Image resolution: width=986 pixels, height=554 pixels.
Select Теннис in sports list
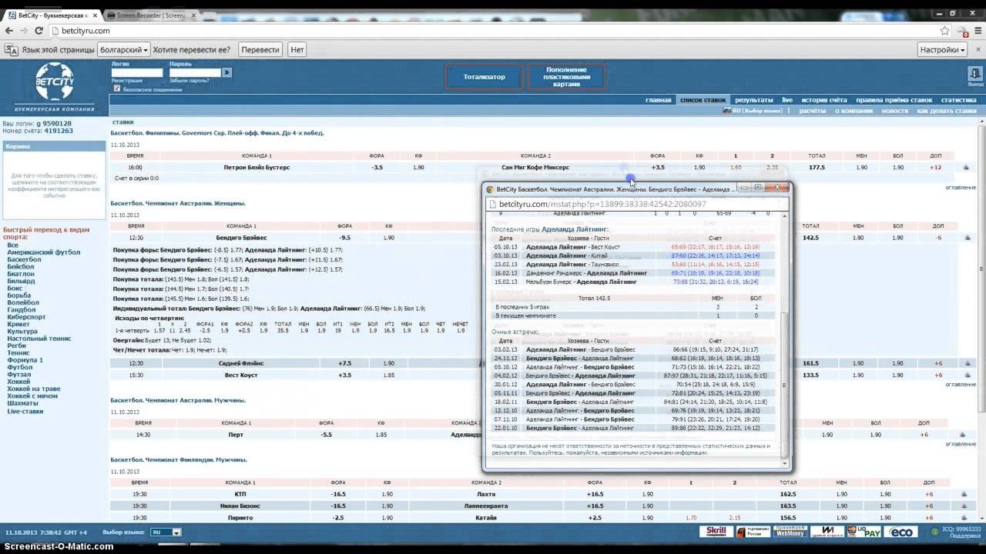(18, 352)
